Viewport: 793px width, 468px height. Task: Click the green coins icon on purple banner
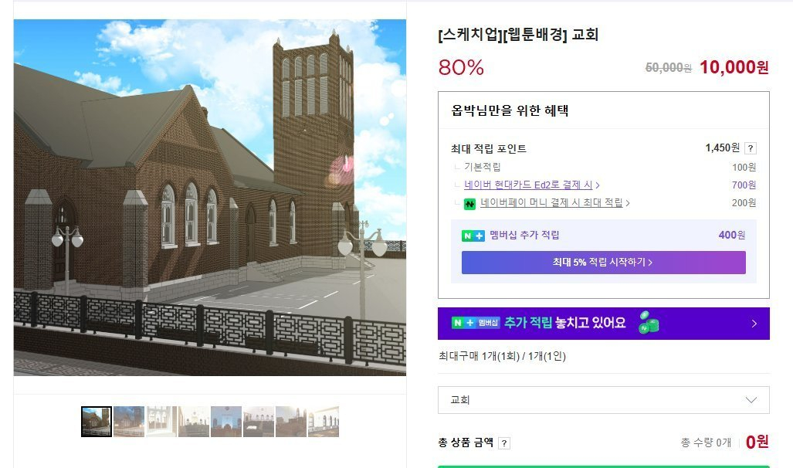647,324
